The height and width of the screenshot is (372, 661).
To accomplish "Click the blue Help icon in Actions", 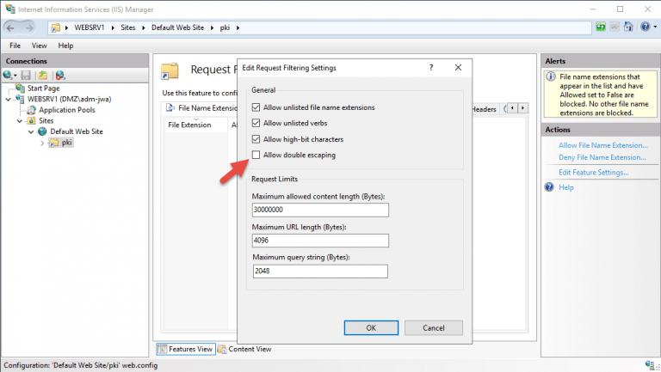I will click(551, 187).
